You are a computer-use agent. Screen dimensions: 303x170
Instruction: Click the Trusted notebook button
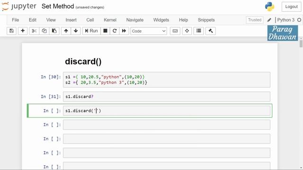coord(255,20)
